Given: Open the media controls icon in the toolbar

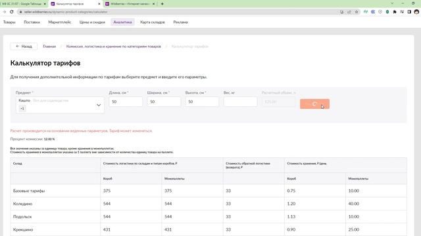Looking at the screenshot, I should [x=402, y=12].
